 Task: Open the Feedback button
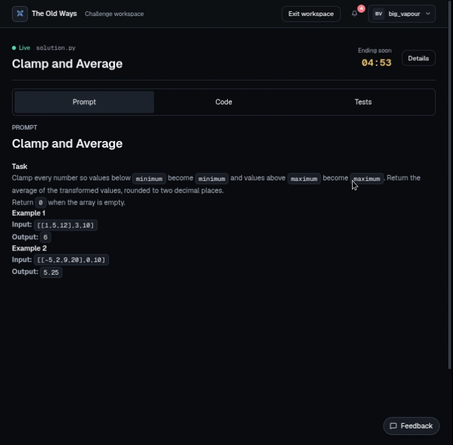pos(411,426)
